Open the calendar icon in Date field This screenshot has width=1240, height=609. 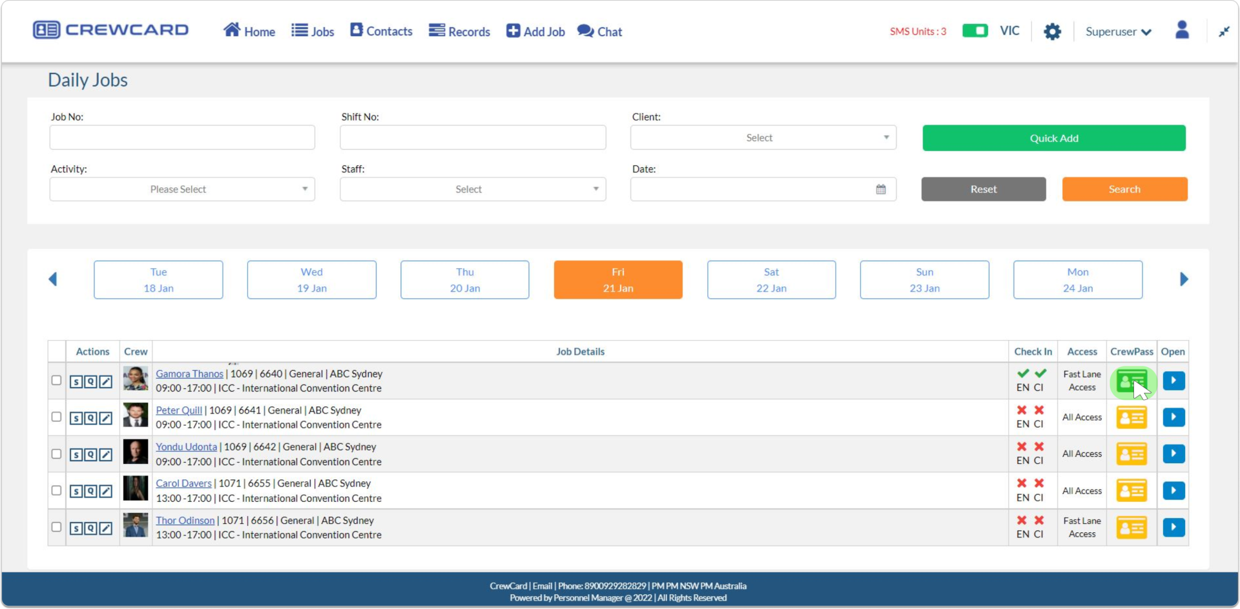tap(881, 190)
